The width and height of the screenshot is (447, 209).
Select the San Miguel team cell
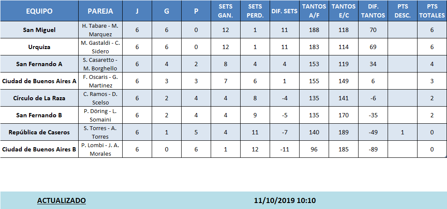pyautogui.click(x=39, y=30)
